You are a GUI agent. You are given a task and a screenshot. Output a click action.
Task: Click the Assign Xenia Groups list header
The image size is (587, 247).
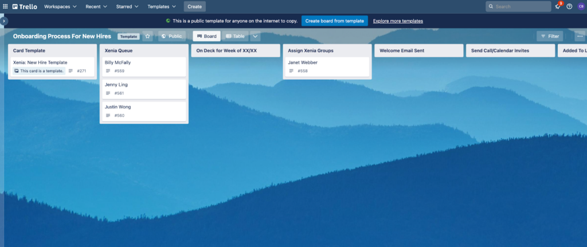[311, 50]
